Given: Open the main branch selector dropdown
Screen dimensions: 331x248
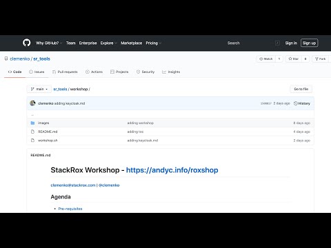Looking at the screenshot, I should (39, 89).
